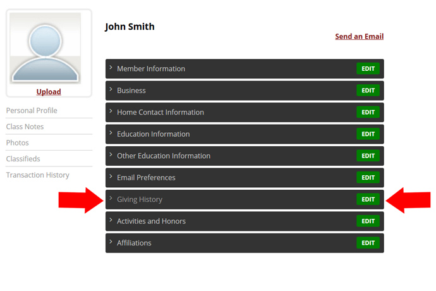Expand the Home Contact Information chevron
This screenshot has height=291, width=436.
(x=111, y=111)
